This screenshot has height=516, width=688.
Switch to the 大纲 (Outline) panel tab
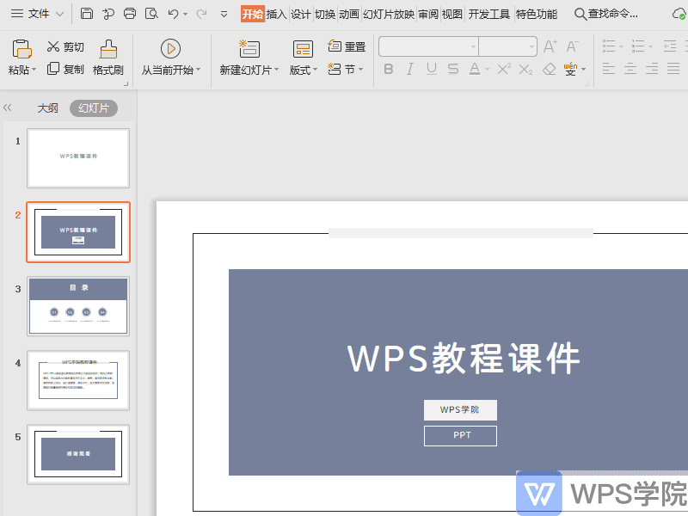[x=48, y=107]
